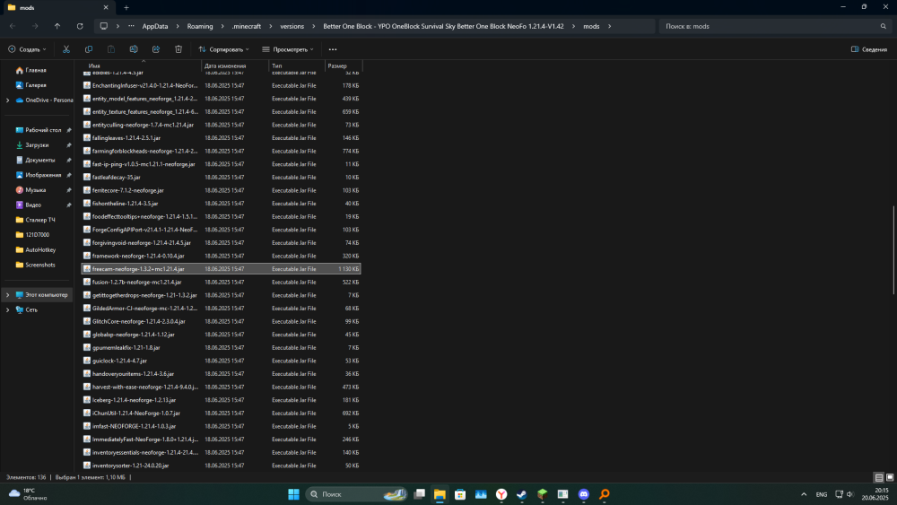Viewport: 897px width, 505px height.
Task: Click AppData in breadcrumb path
Action: click(x=155, y=26)
